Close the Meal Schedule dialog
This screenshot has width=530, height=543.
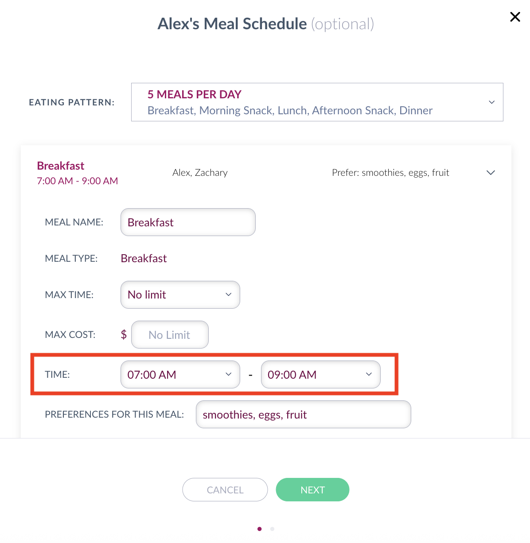515,17
